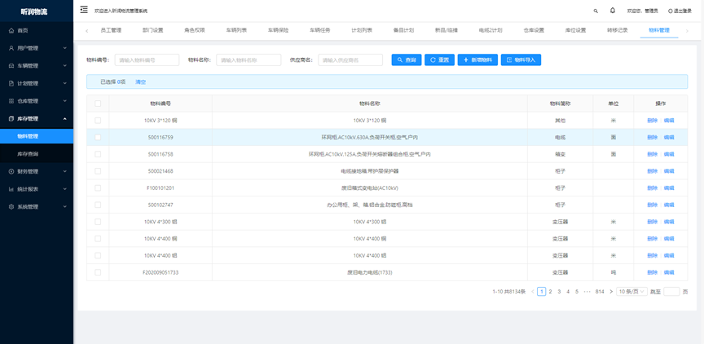Go to previous page using pagination left arrow

[x=533, y=292]
